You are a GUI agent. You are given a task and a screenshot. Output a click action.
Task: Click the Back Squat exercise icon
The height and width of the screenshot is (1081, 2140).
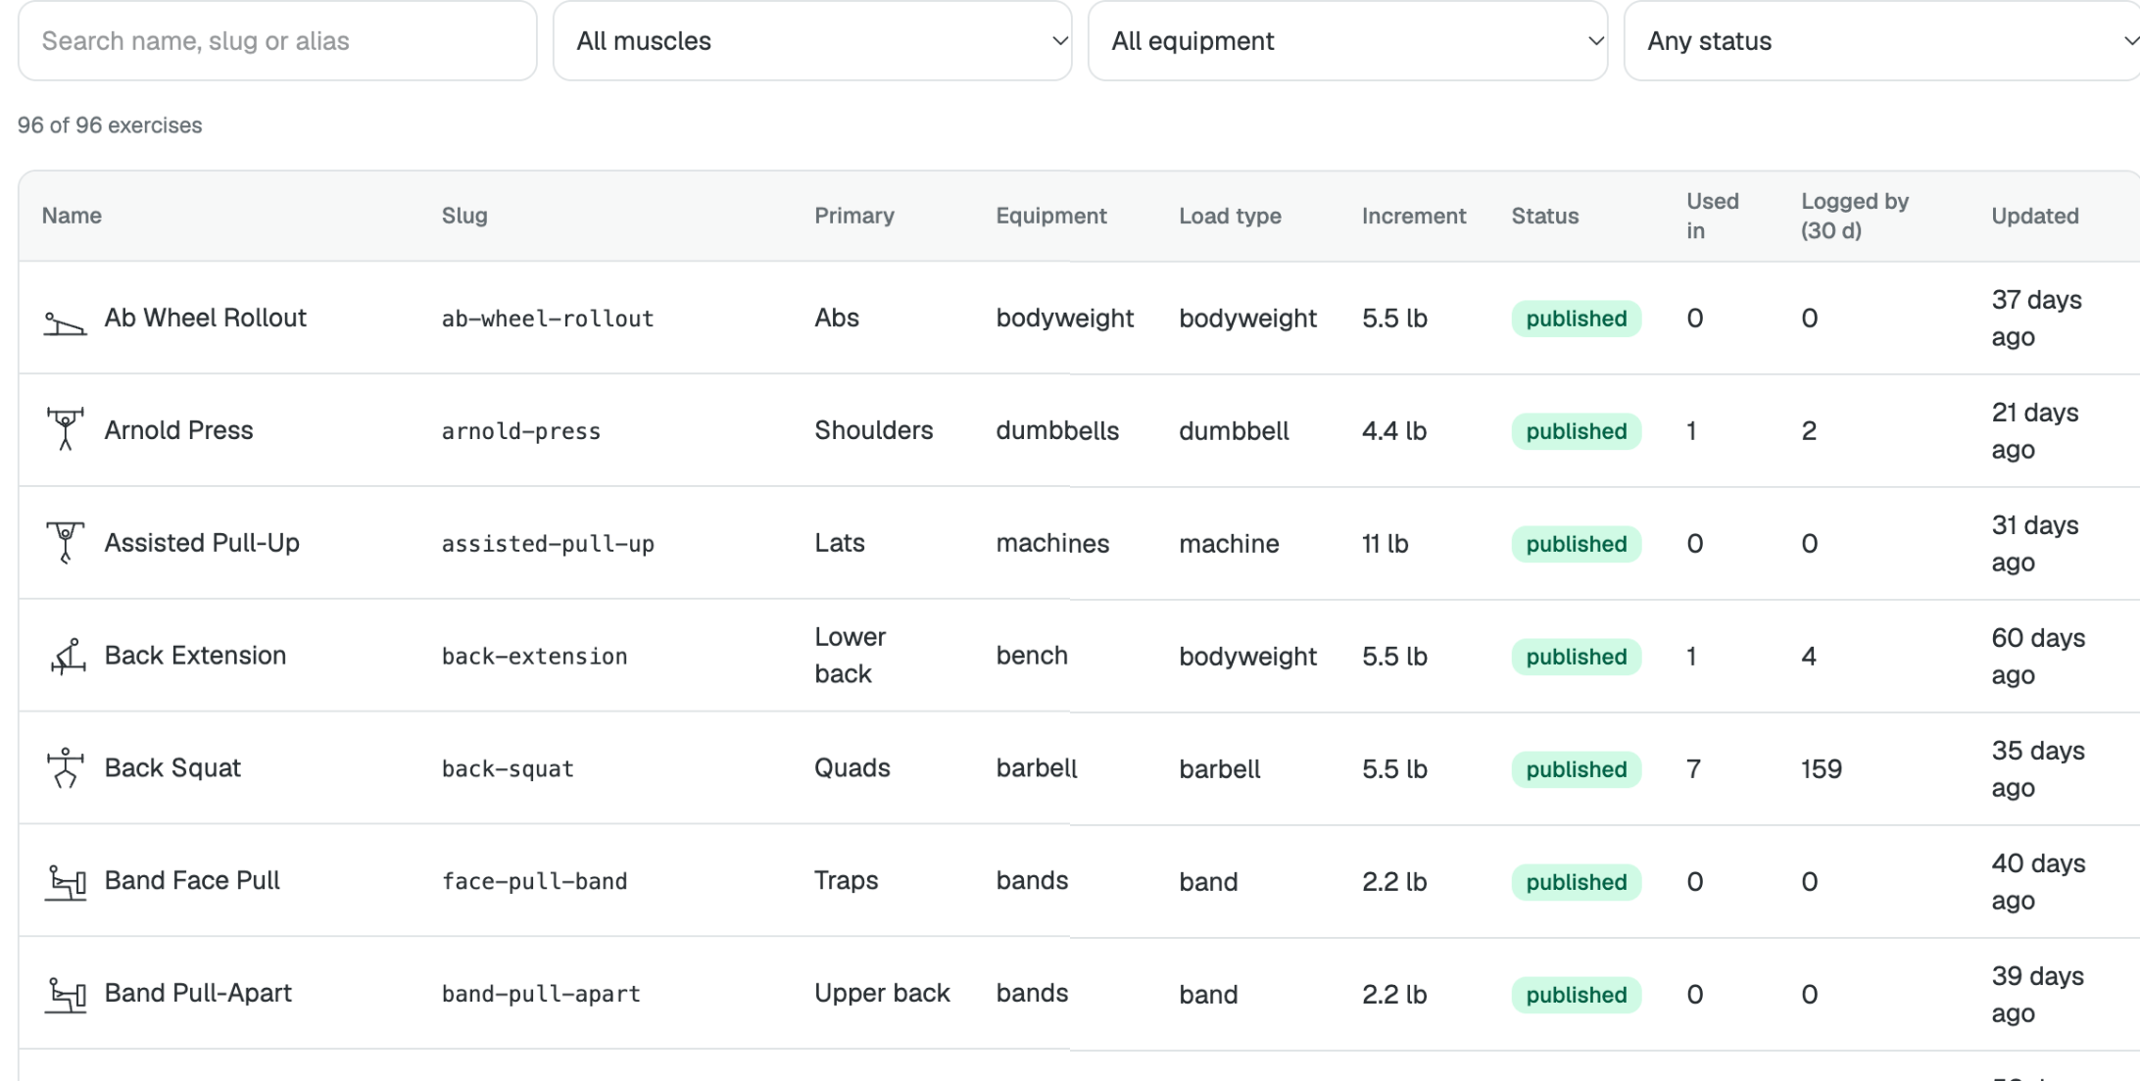click(66, 767)
